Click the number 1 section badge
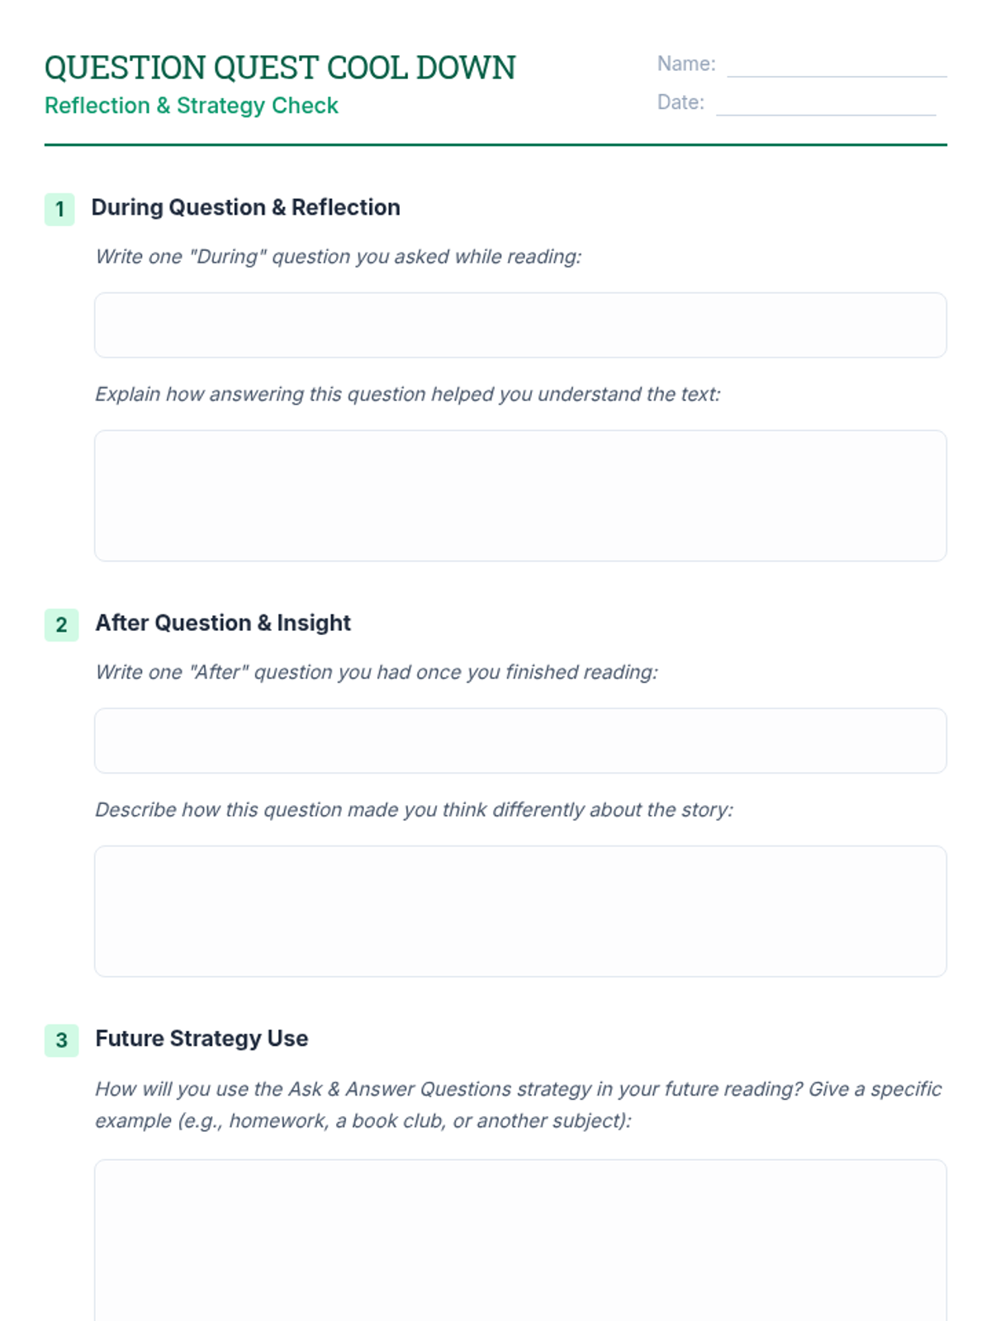This screenshot has width=991, height=1321. [59, 209]
